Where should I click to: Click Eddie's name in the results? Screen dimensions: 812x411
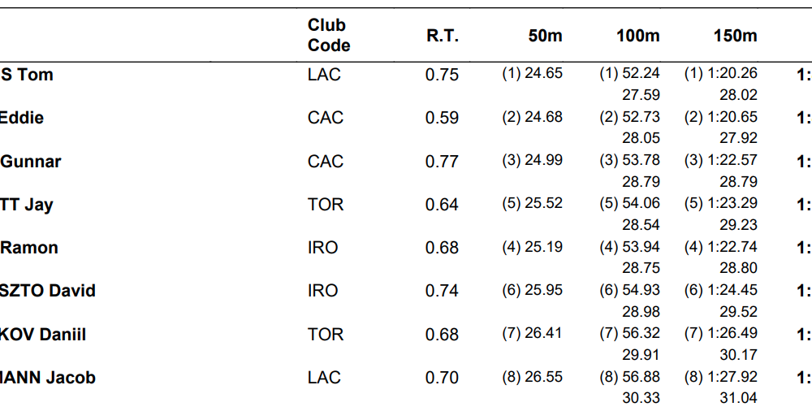tap(22, 118)
